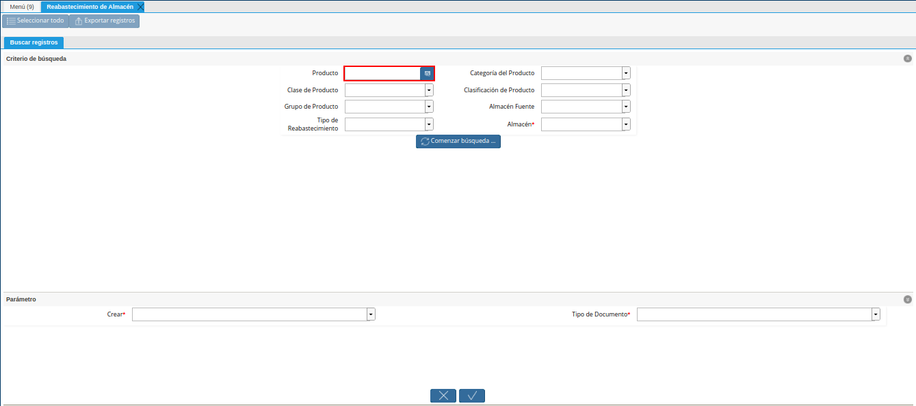Screen dimensions: 916x406
Task: Open the Buscar registros tab
Action: pyautogui.click(x=34, y=42)
